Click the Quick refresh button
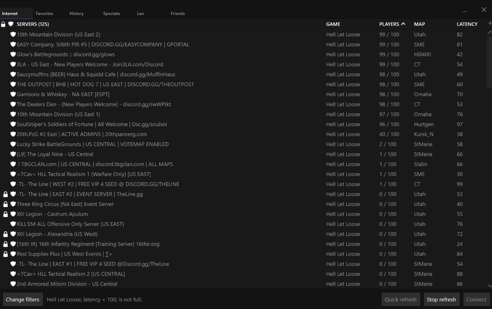Viewport: 492px width, 309px height. pos(400,299)
